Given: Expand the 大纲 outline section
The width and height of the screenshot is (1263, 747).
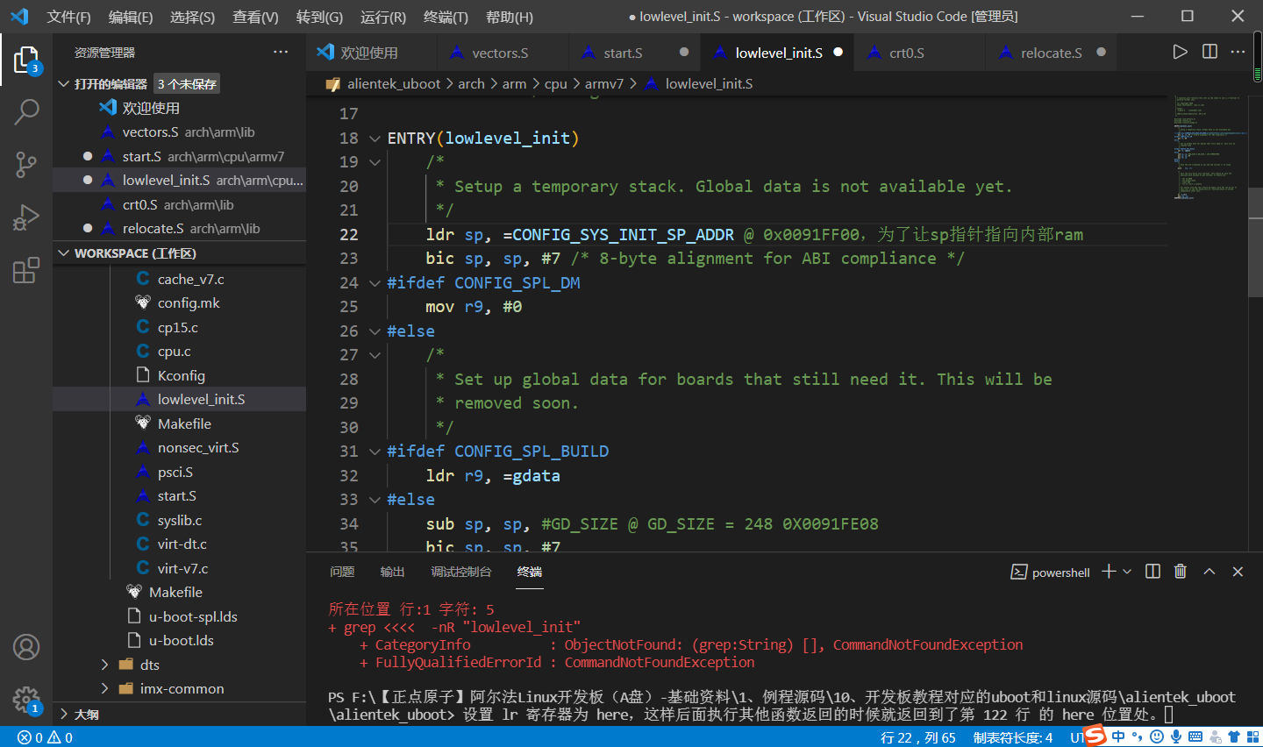Looking at the screenshot, I should [x=63, y=715].
